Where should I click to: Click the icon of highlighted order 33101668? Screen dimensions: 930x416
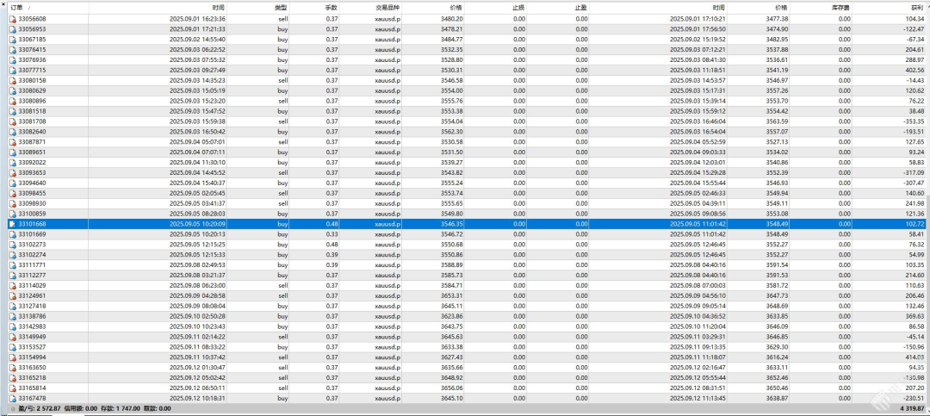(x=12, y=224)
